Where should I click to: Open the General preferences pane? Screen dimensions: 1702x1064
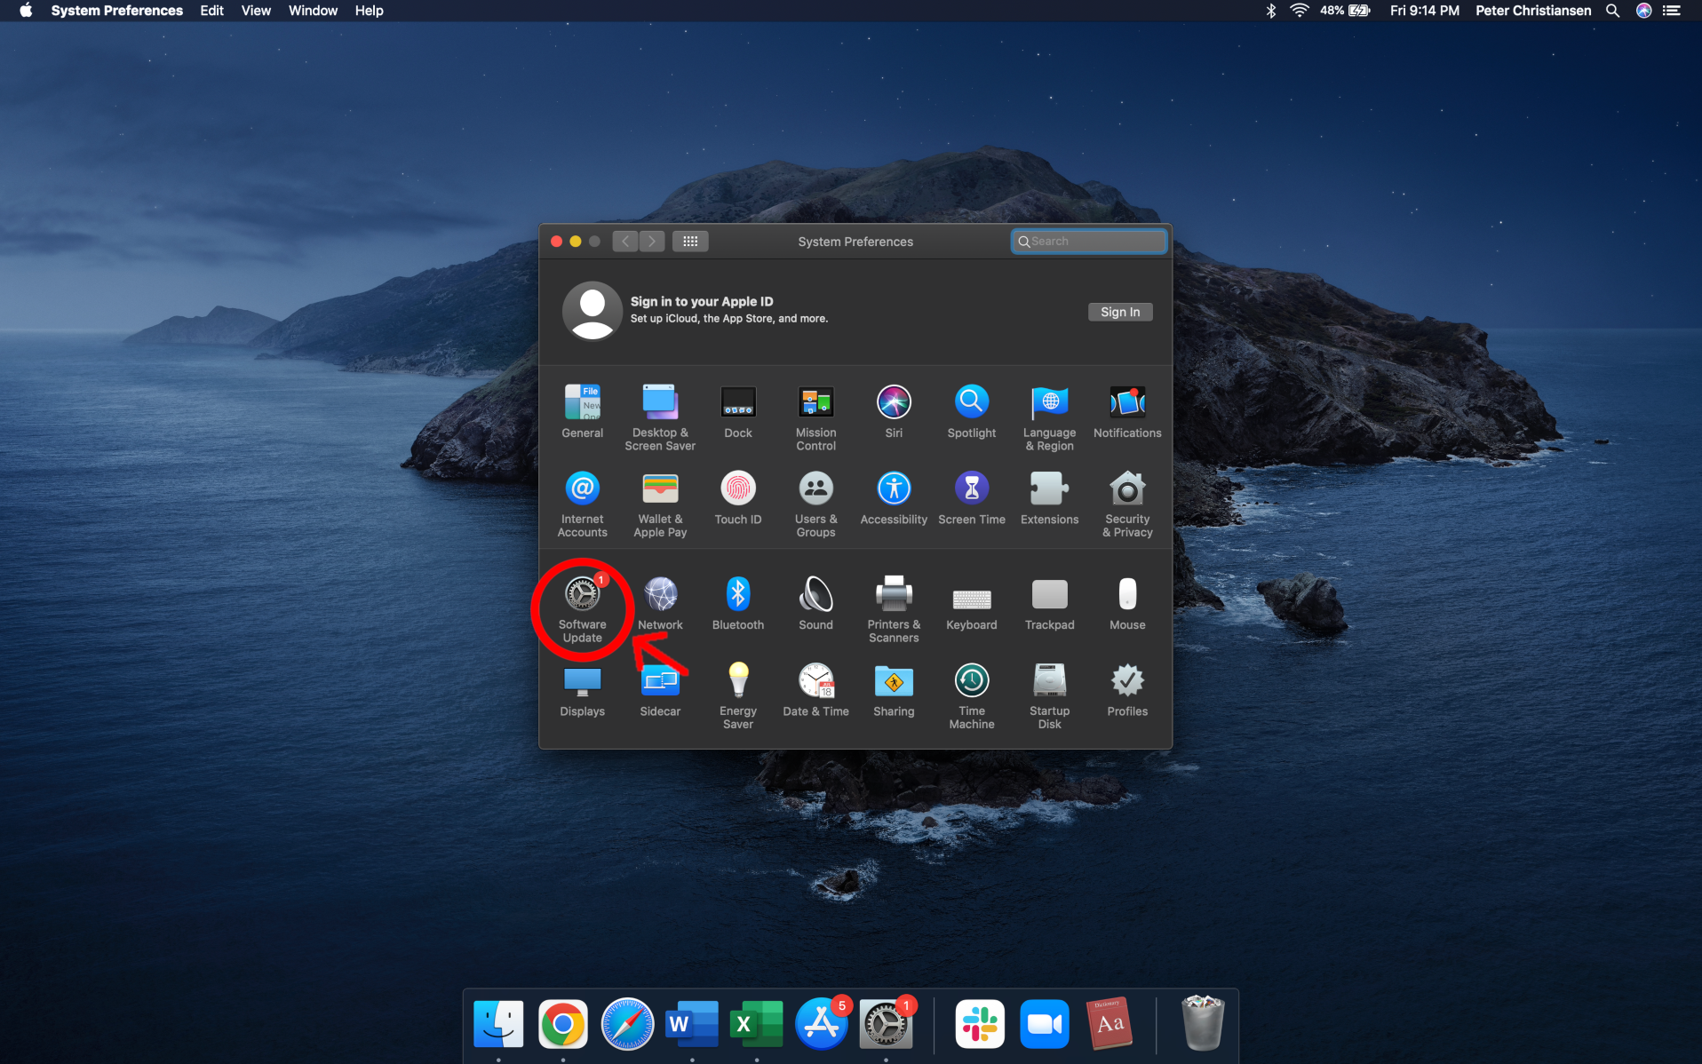582,410
